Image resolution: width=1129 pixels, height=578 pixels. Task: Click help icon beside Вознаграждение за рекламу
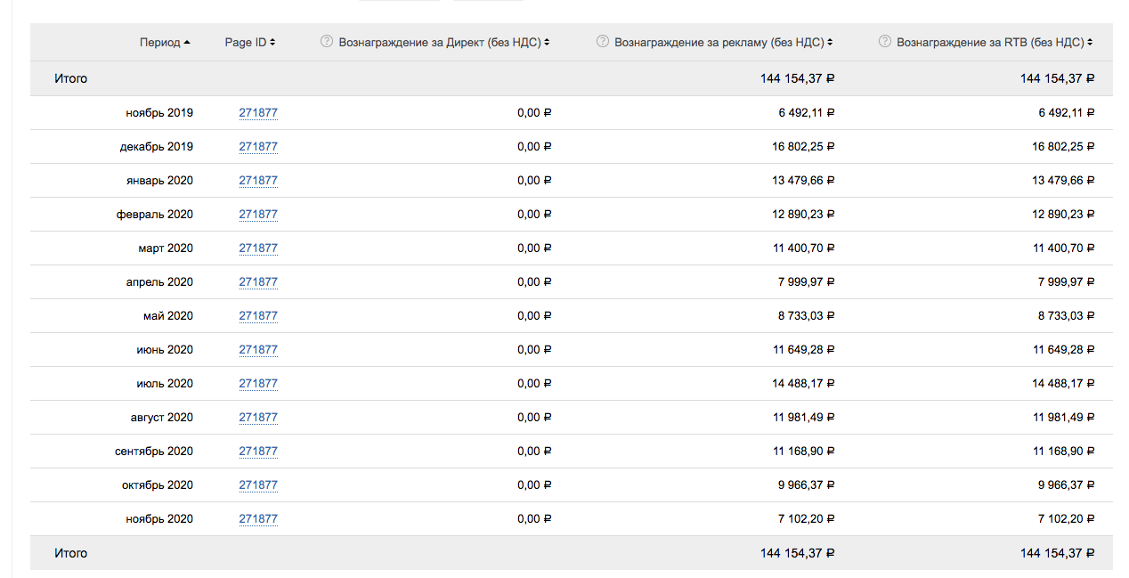[x=602, y=42]
